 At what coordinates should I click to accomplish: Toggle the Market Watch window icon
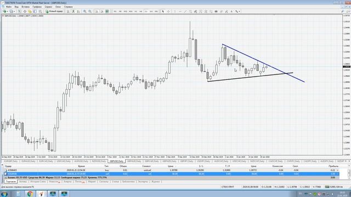[x=20, y=11]
